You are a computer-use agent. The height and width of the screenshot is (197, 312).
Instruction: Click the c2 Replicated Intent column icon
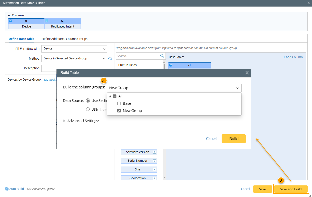click(47, 21)
